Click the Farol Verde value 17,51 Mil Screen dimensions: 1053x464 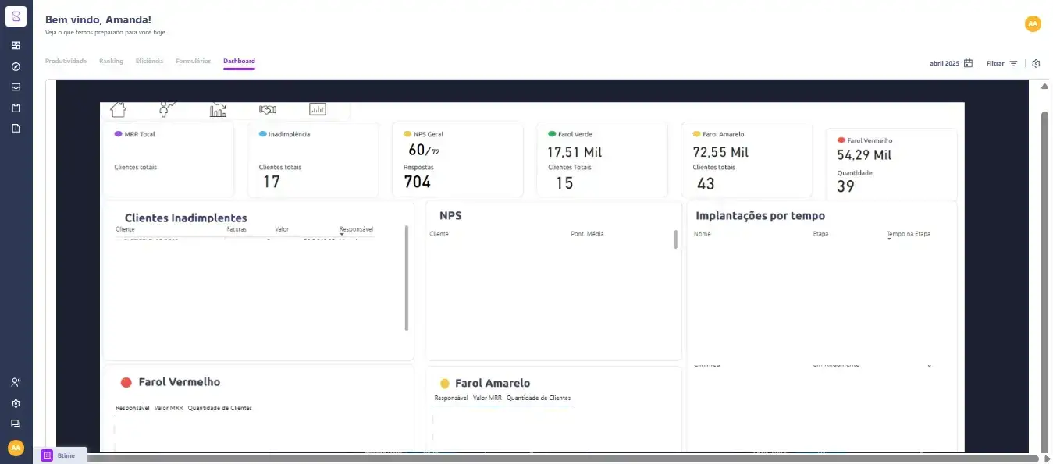[x=574, y=152]
